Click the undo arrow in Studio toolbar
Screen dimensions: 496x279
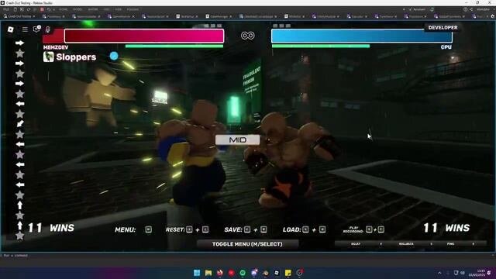pos(49,9)
